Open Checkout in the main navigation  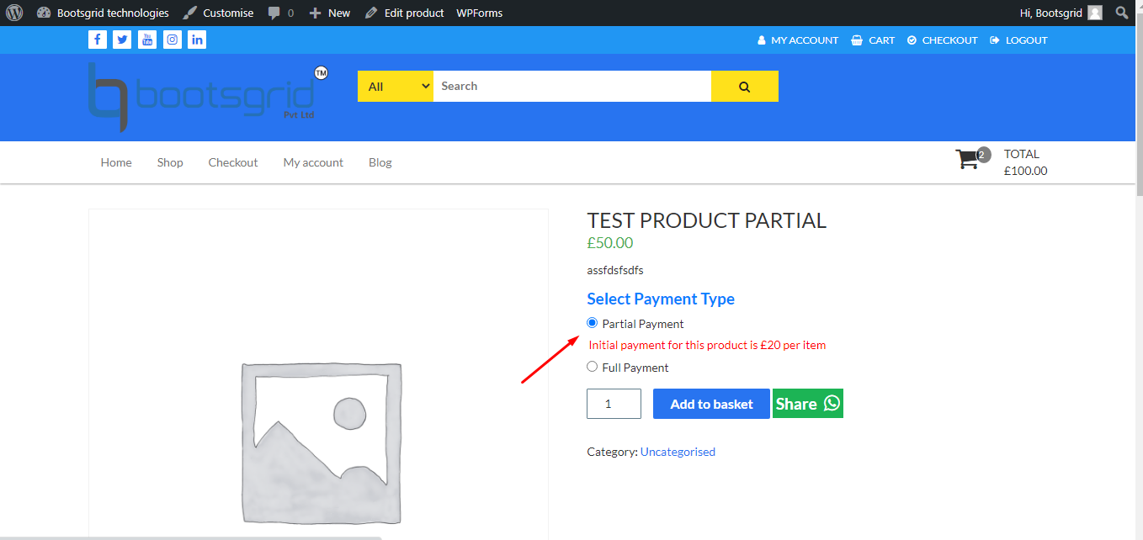tap(233, 162)
